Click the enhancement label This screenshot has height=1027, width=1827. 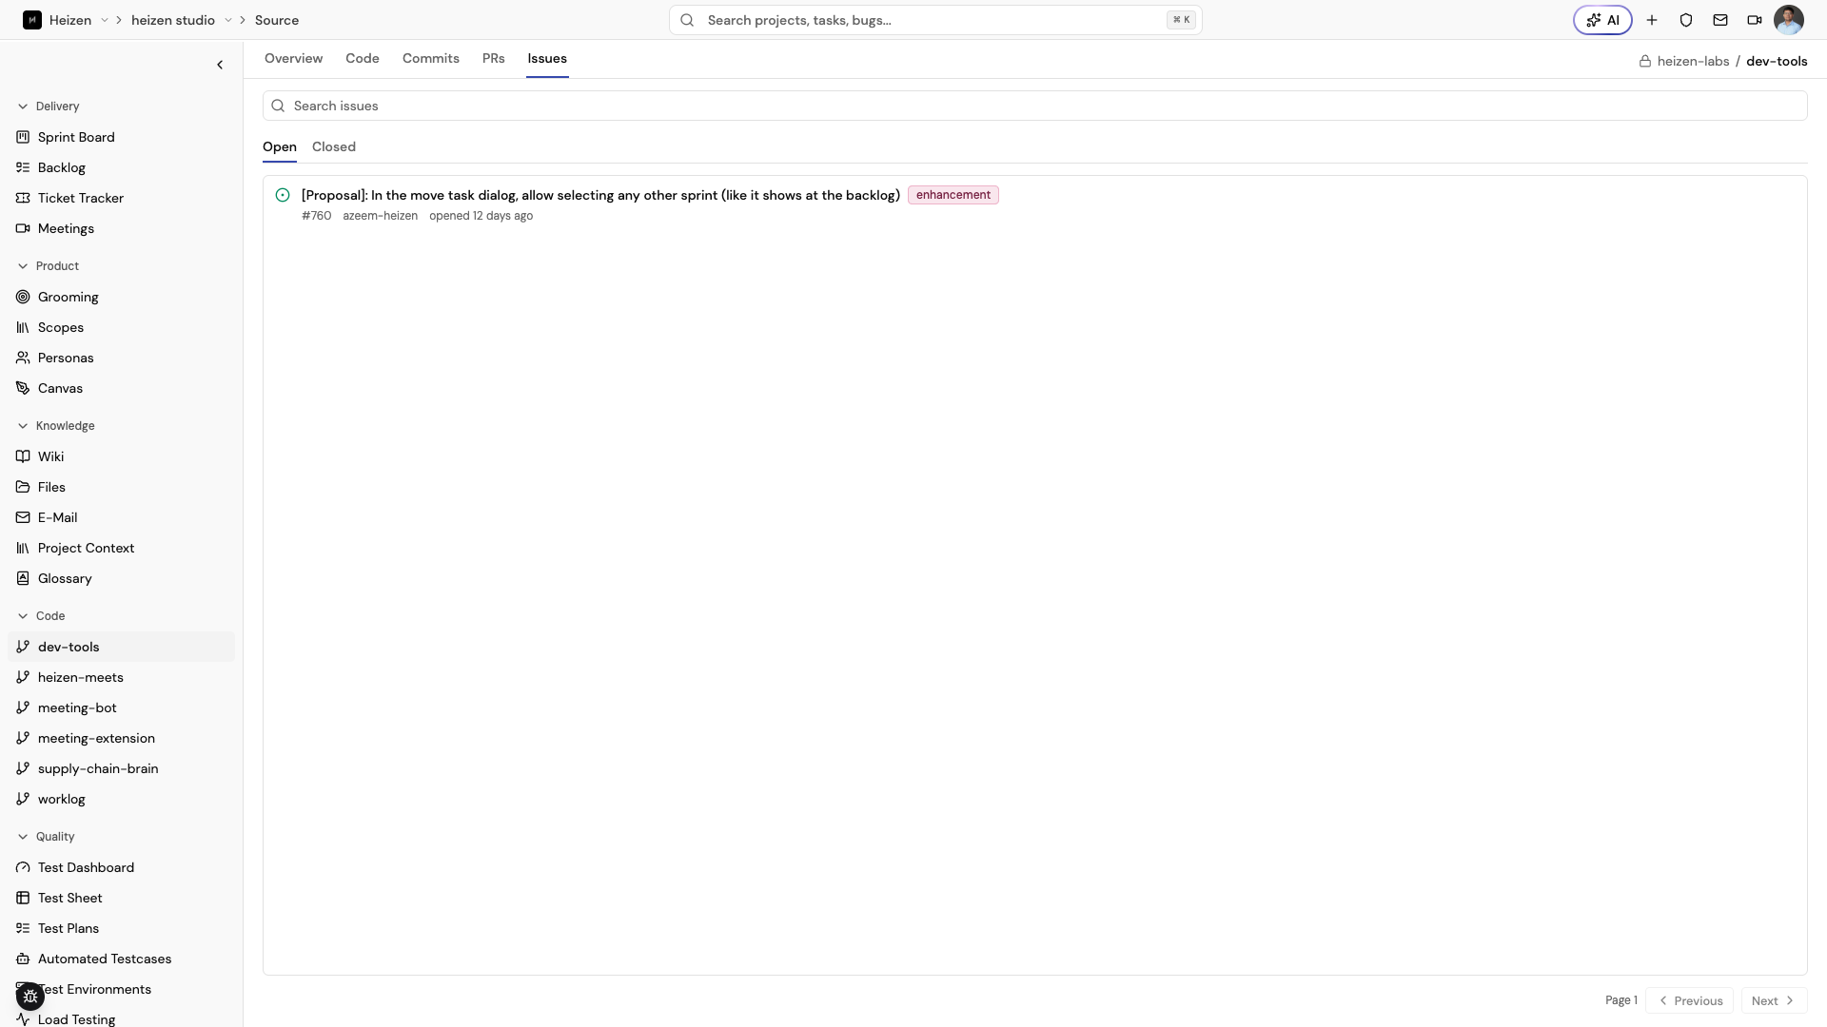953,195
